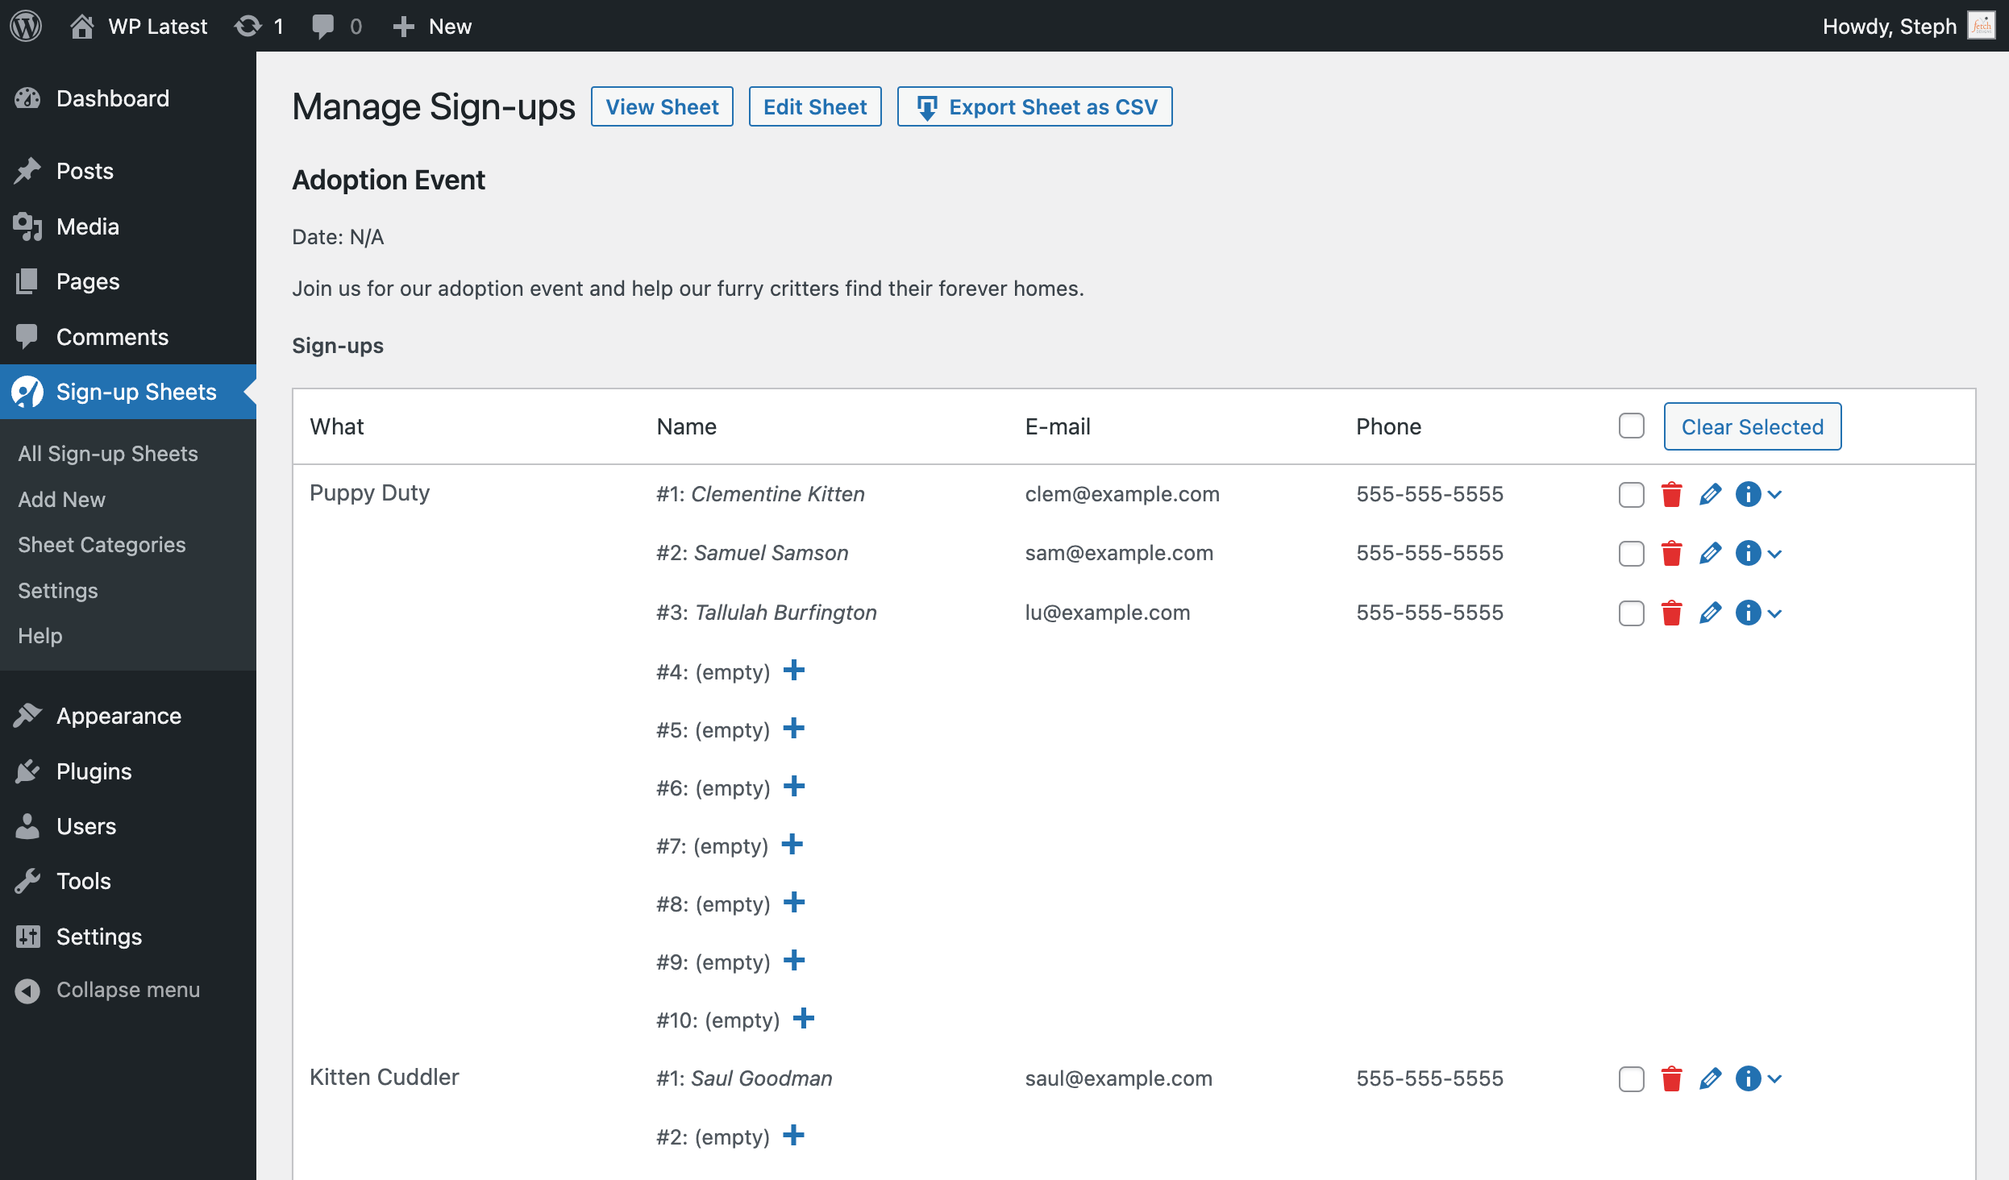Expand details chevron for Clementine Kitten
Image resolution: width=2009 pixels, height=1180 pixels.
pos(1774,495)
